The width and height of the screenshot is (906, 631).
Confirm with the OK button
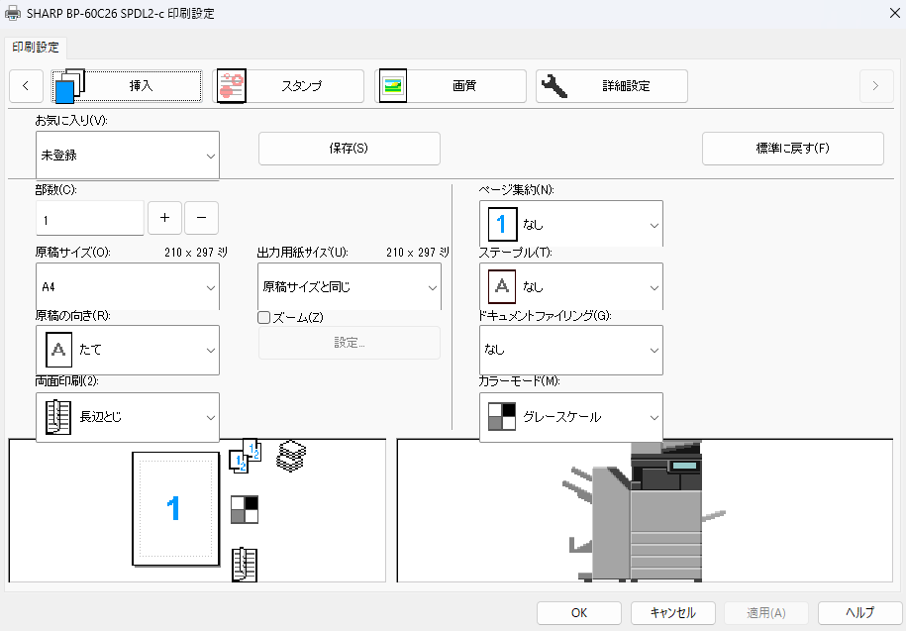579,613
